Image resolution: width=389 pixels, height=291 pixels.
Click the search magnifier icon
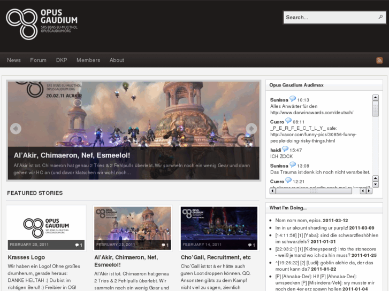click(x=380, y=17)
